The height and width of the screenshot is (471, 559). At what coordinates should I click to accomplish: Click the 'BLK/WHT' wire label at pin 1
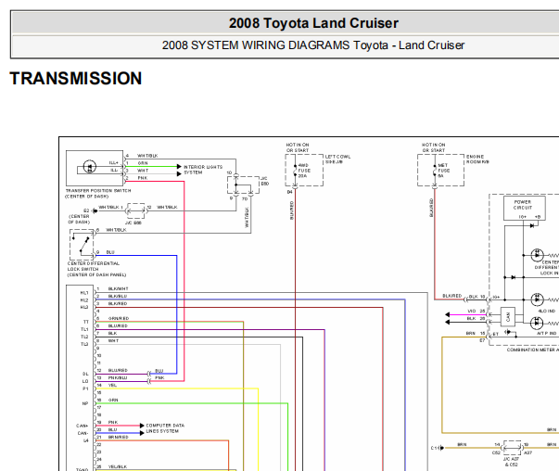click(119, 288)
